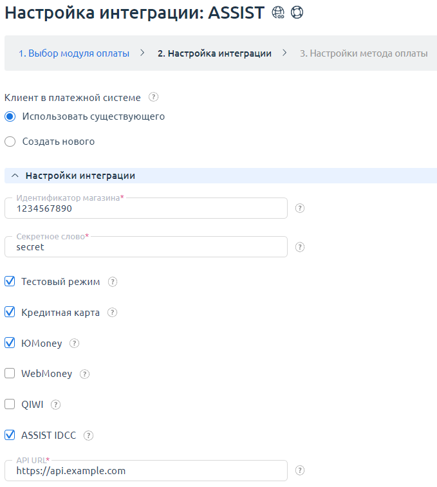437x487 pixels.
Task: Click the globe icon beside the ASSIST title
Action: point(279,13)
